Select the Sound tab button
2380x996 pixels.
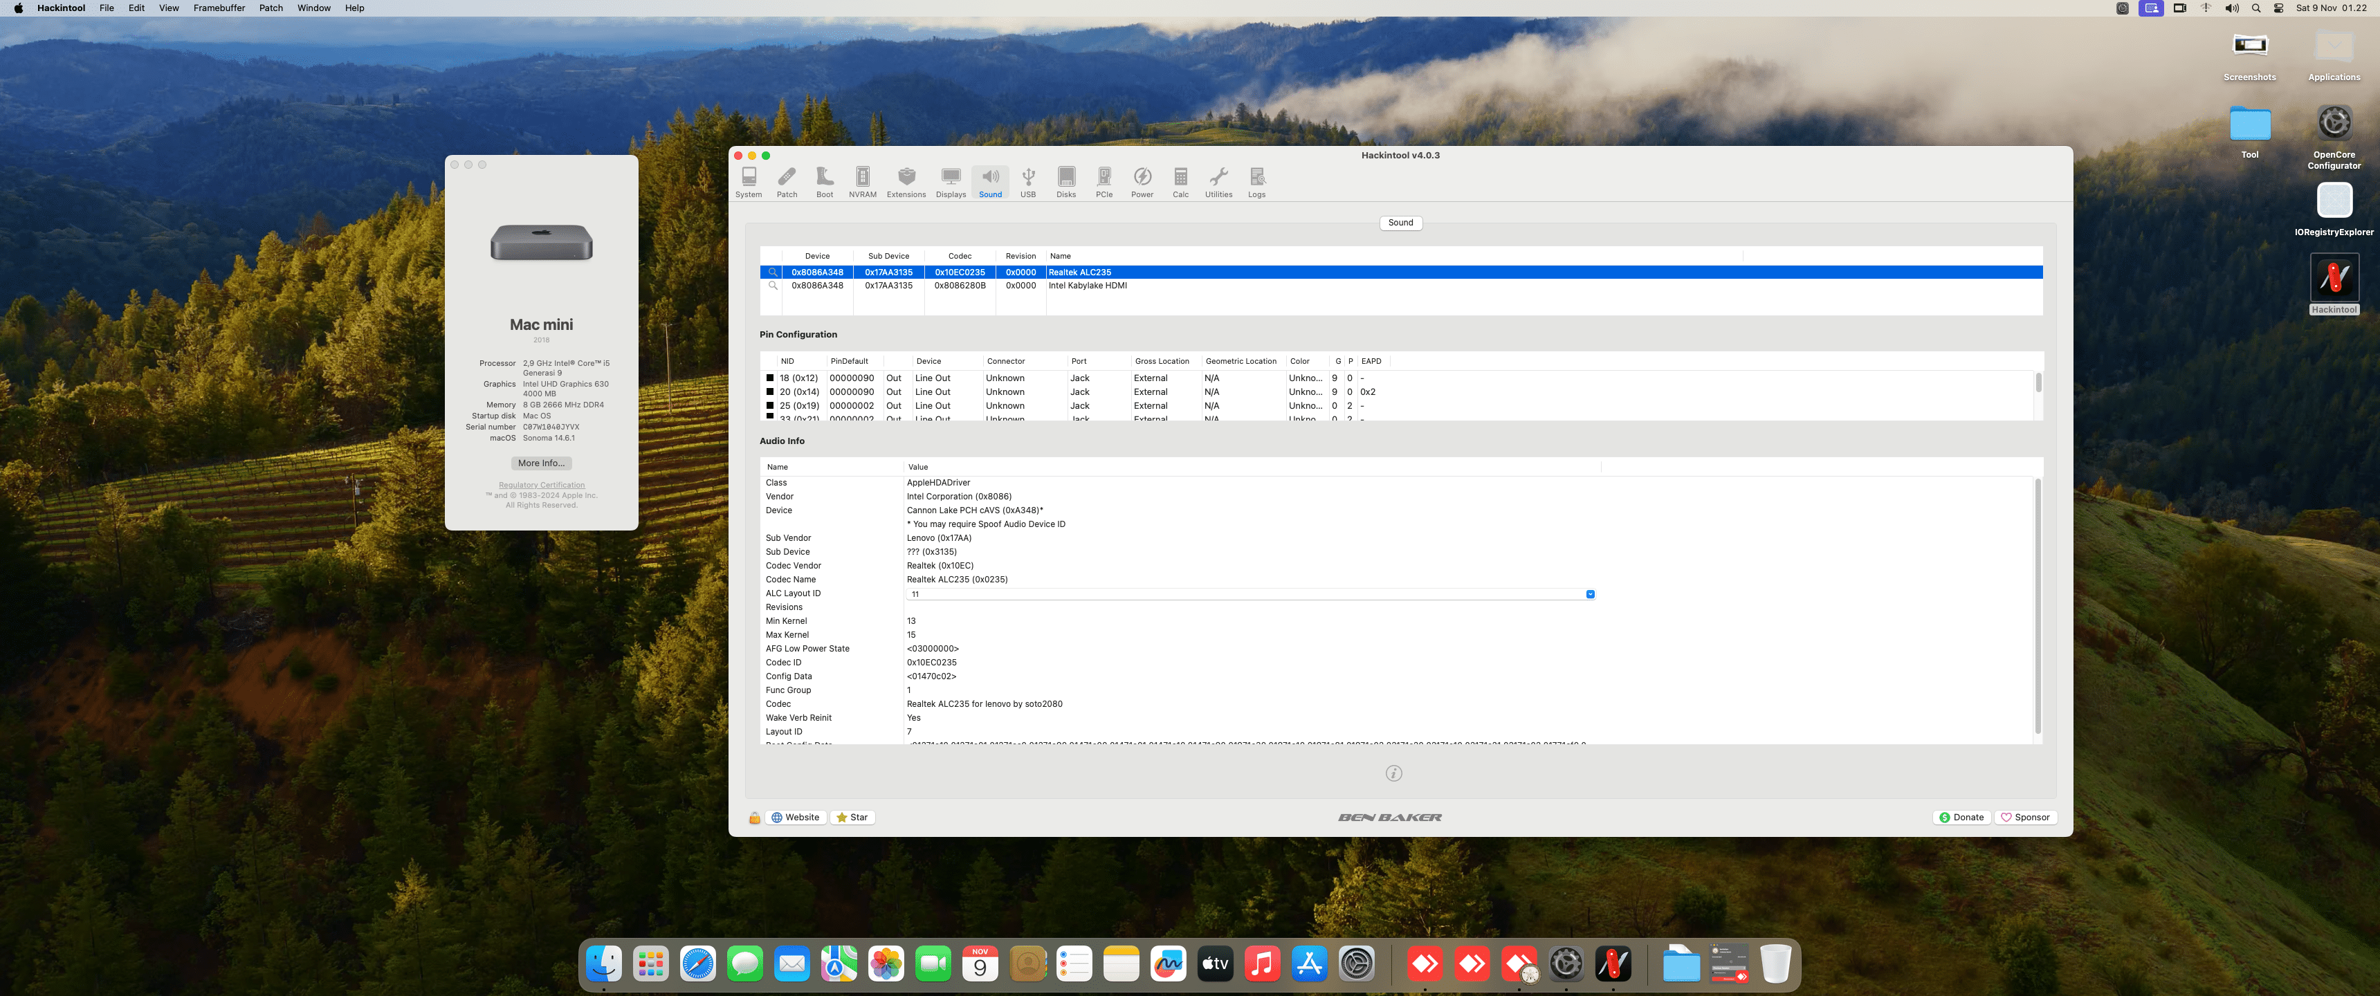tap(1400, 223)
